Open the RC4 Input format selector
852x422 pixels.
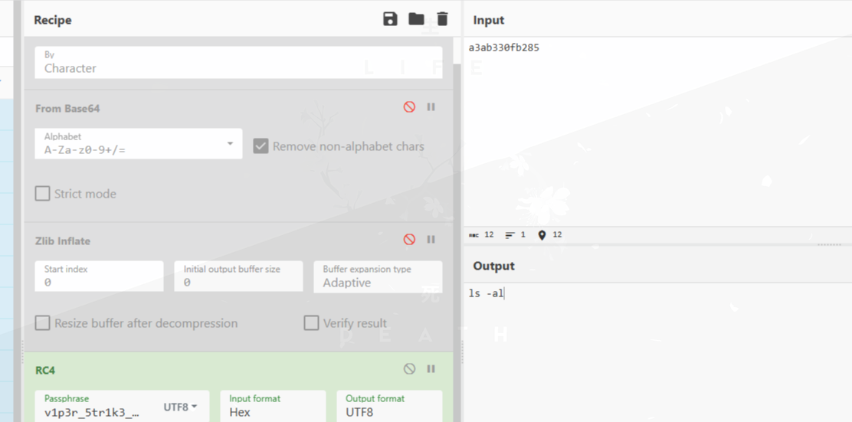pos(273,407)
